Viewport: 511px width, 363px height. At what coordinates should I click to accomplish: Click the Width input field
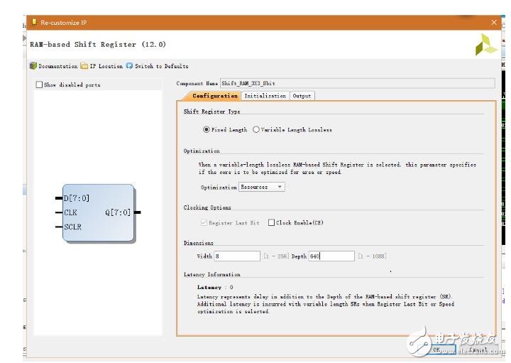pos(237,256)
